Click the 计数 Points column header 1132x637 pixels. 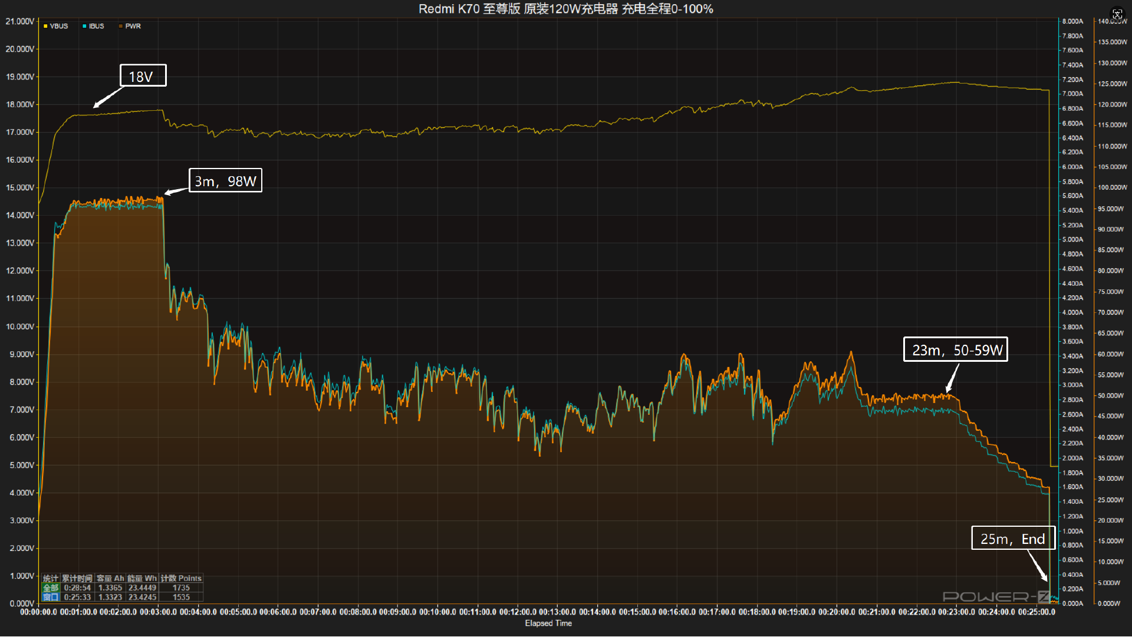click(181, 579)
